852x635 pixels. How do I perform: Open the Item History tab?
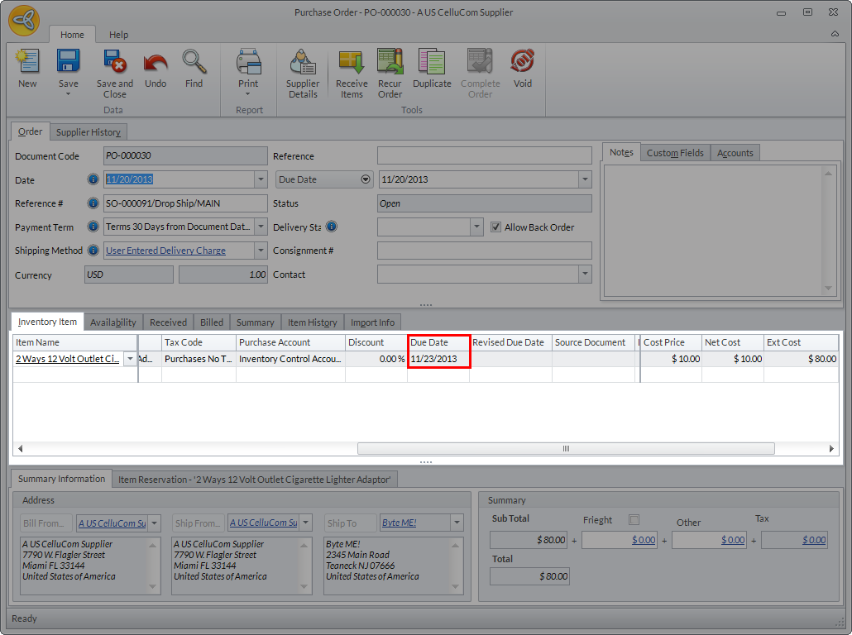(x=312, y=322)
